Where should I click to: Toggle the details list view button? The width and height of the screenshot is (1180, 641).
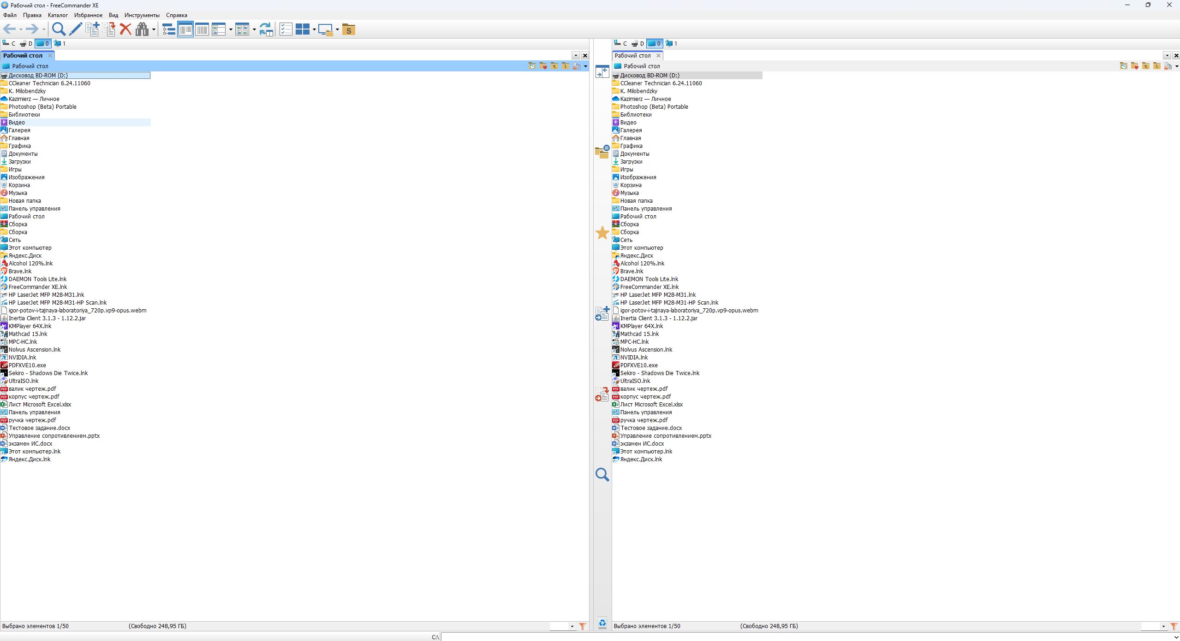coord(202,29)
